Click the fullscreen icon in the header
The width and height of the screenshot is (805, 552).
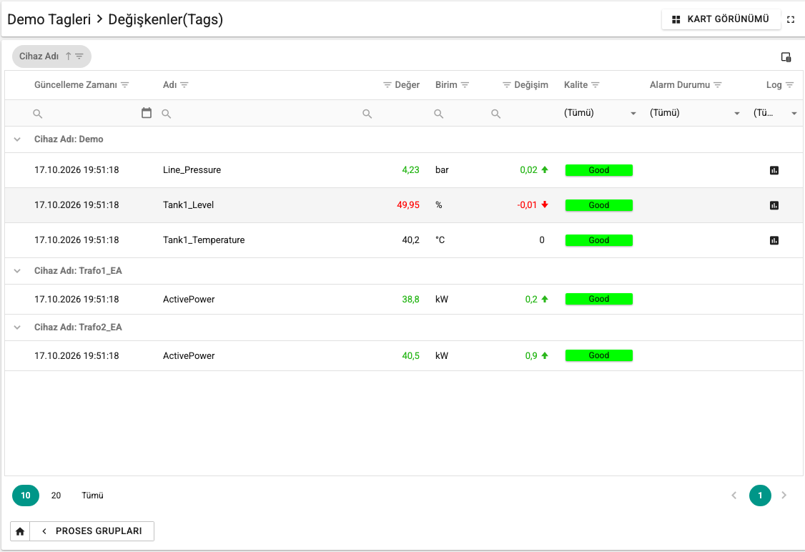791,19
